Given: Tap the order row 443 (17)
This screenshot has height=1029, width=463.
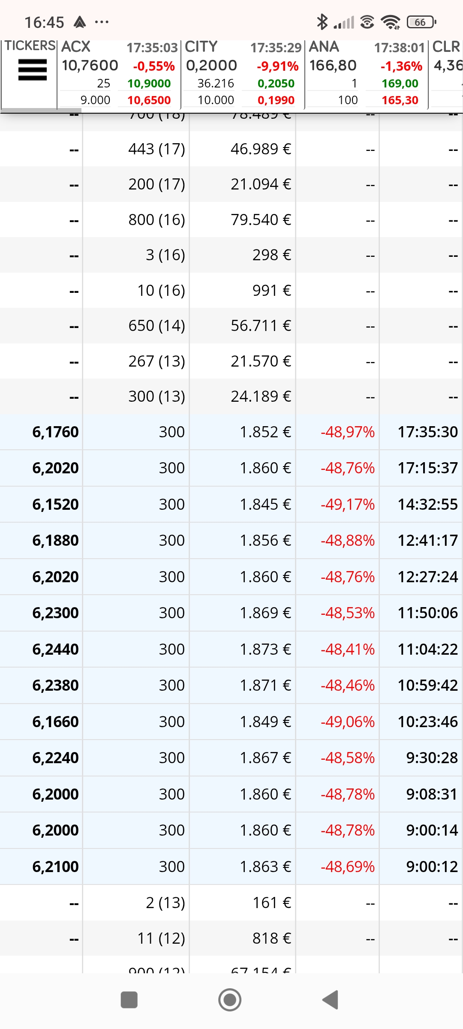Looking at the screenshot, I should [x=231, y=149].
